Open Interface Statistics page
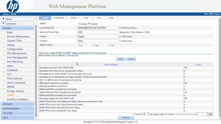 (18, 100)
